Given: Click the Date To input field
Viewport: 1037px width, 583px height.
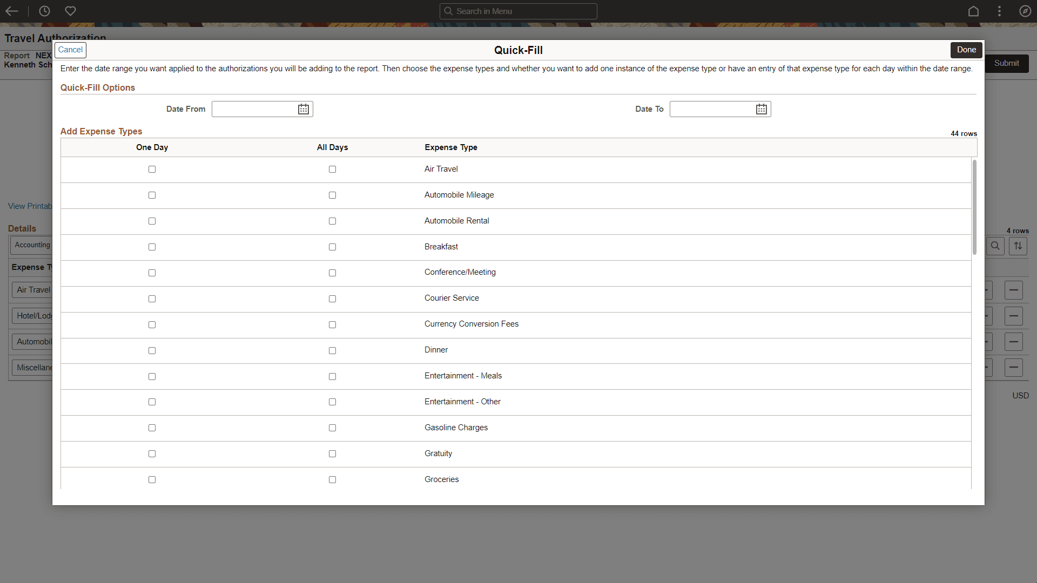Looking at the screenshot, I should pyautogui.click(x=712, y=109).
